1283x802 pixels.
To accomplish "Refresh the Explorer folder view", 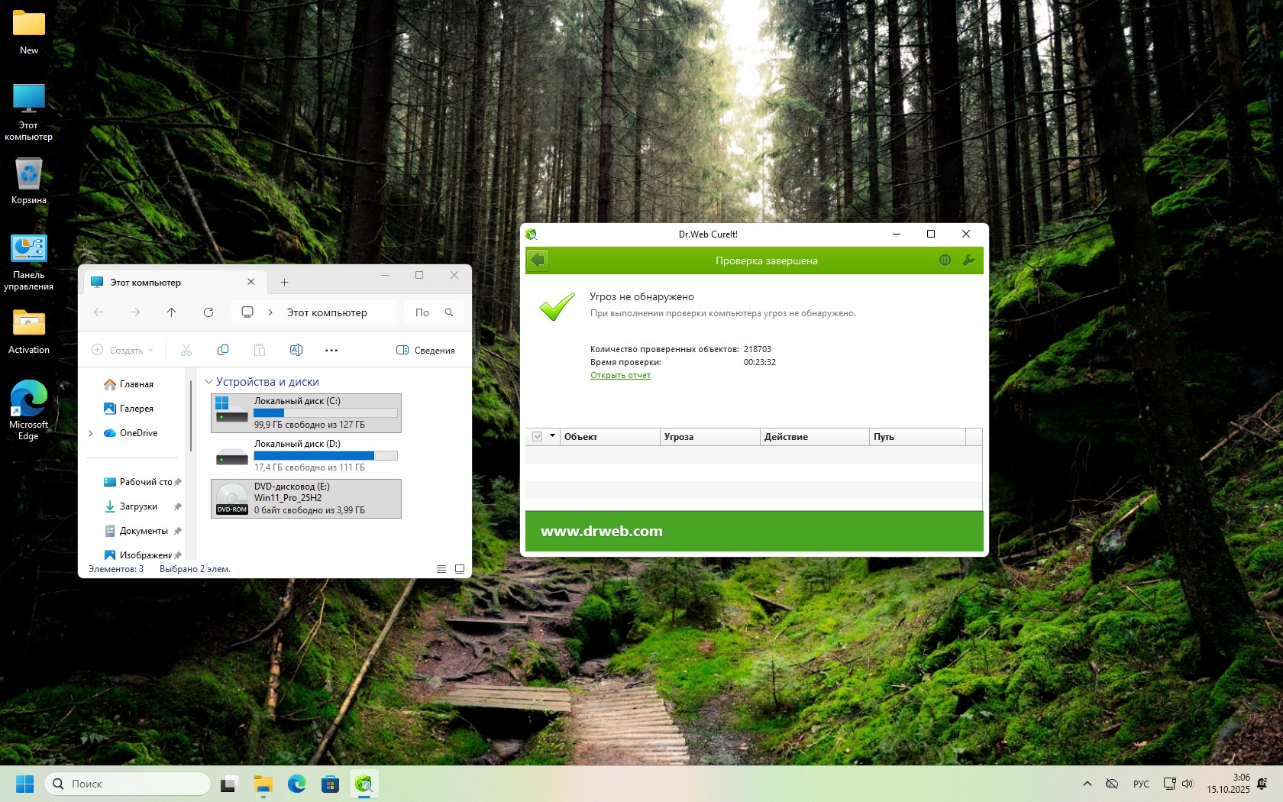I will tap(208, 312).
